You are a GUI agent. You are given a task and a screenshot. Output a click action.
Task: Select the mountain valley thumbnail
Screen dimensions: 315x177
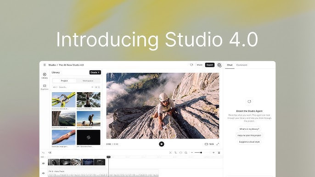point(64,119)
